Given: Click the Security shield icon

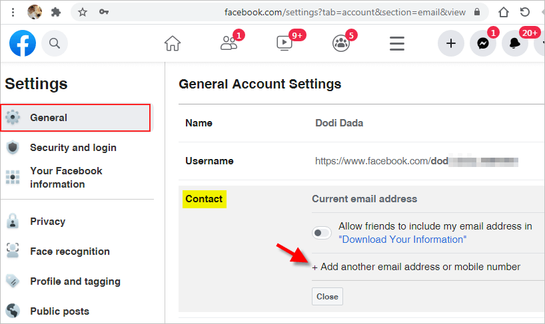Looking at the screenshot, I should [13, 148].
